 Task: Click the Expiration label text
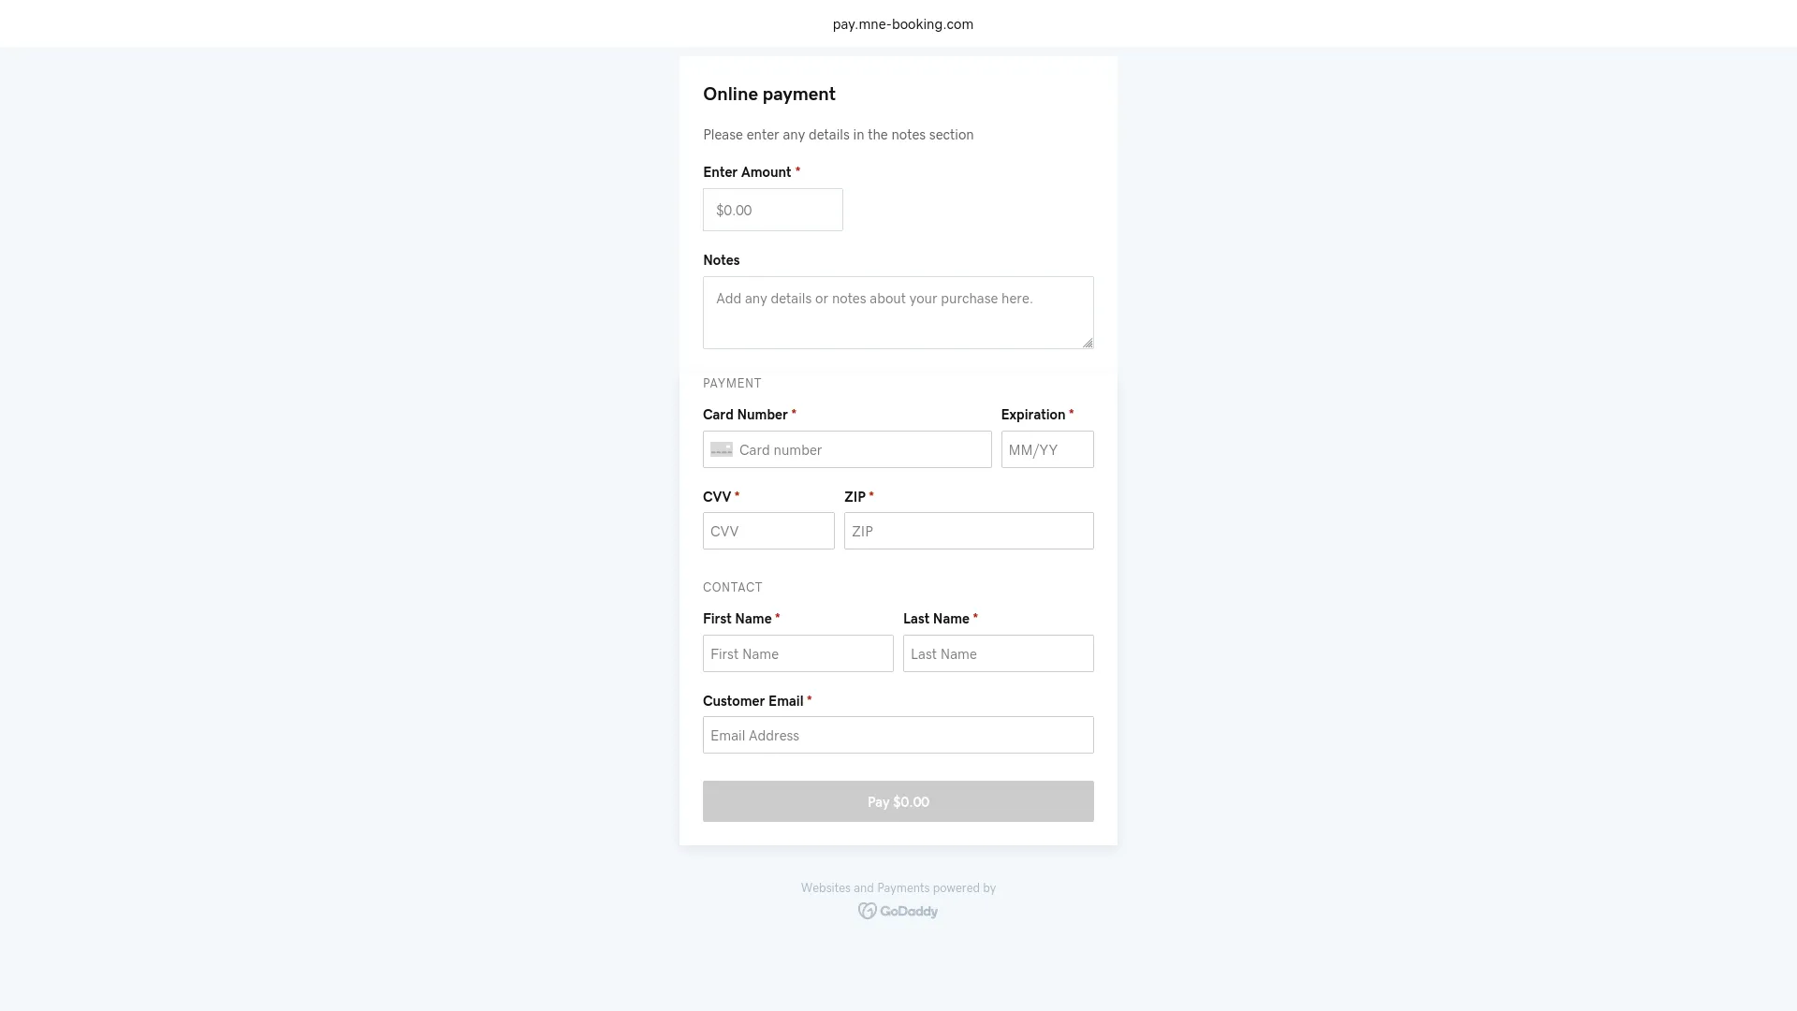click(1032, 415)
